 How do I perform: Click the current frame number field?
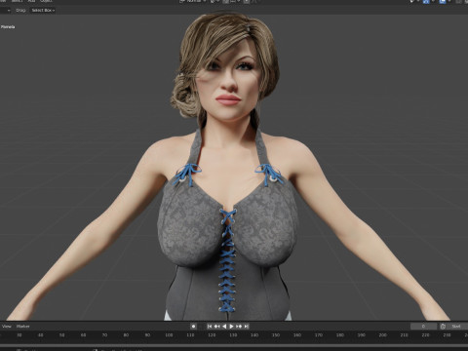[423, 327]
